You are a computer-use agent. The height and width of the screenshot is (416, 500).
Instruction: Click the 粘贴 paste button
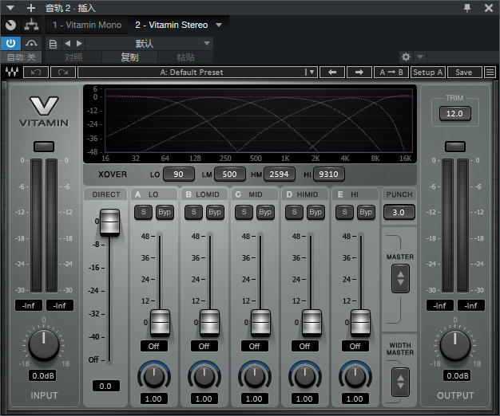pos(185,57)
